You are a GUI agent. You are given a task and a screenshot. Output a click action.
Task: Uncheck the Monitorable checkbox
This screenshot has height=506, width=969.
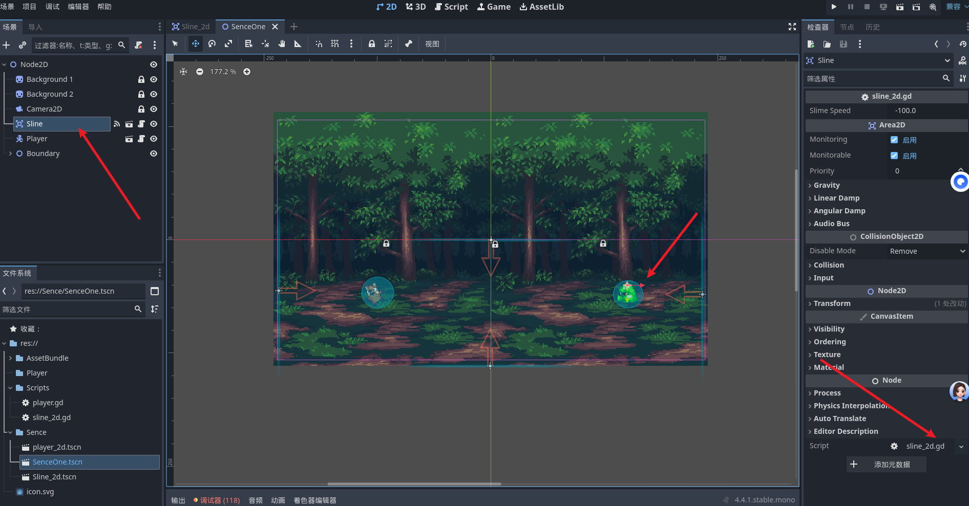(x=894, y=156)
